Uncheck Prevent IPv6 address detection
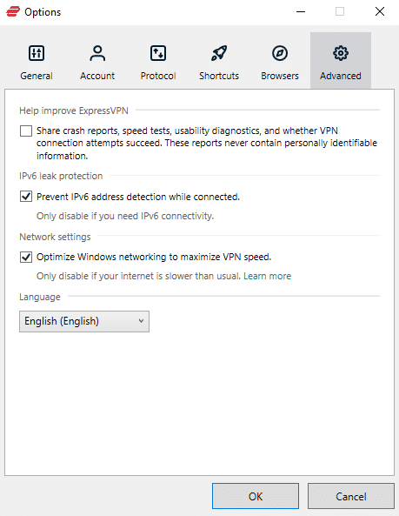The width and height of the screenshot is (399, 516). [x=26, y=197]
